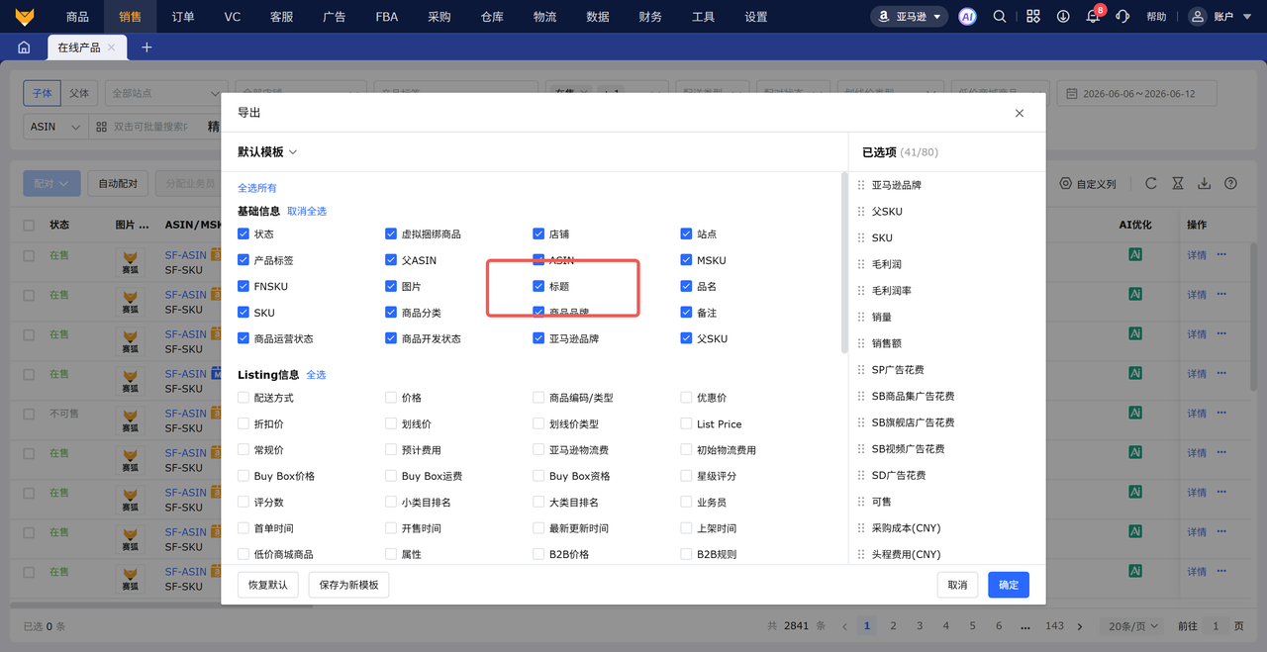
Task: Click 全选 next to Listing信息
Action: point(316,375)
